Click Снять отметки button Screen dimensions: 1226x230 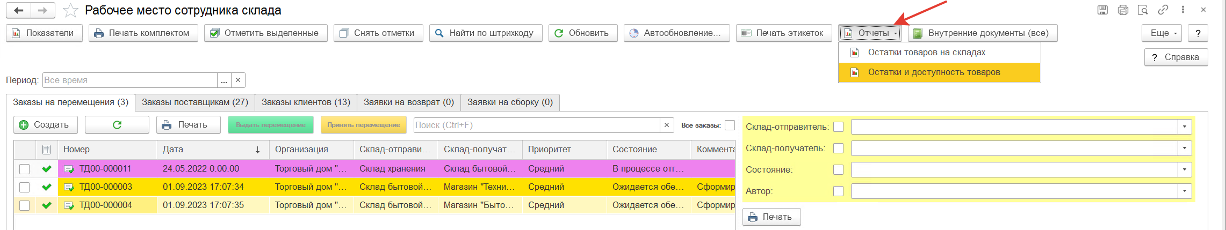click(x=378, y=33)
